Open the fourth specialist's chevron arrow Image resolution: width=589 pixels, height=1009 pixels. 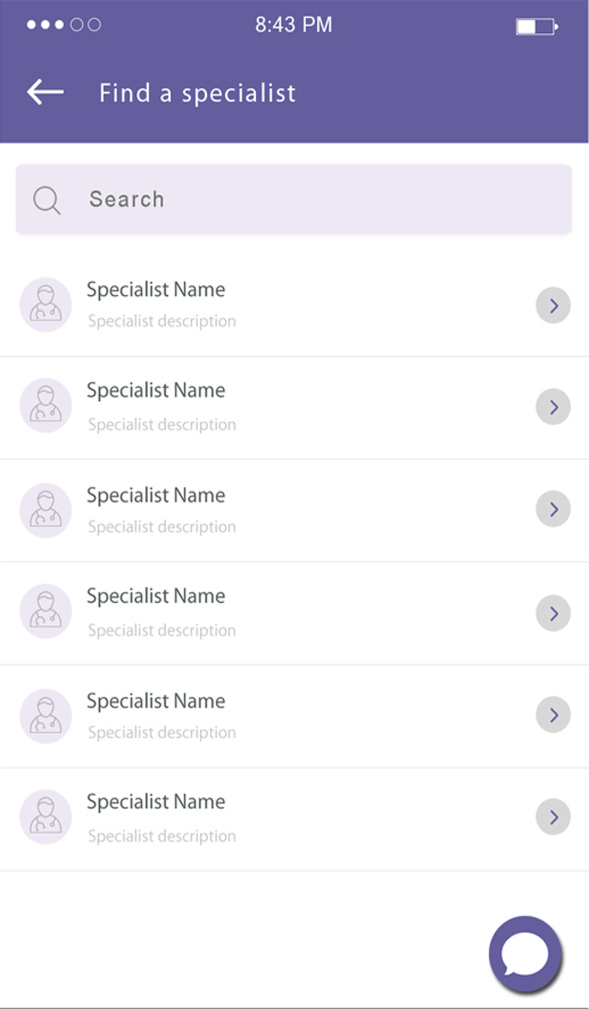point(553,613)
